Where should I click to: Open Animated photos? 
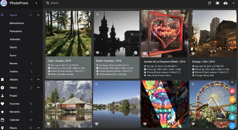coord(15,39)
